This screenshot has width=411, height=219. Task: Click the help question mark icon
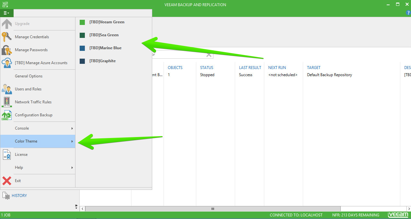click(x=408, y=13)
